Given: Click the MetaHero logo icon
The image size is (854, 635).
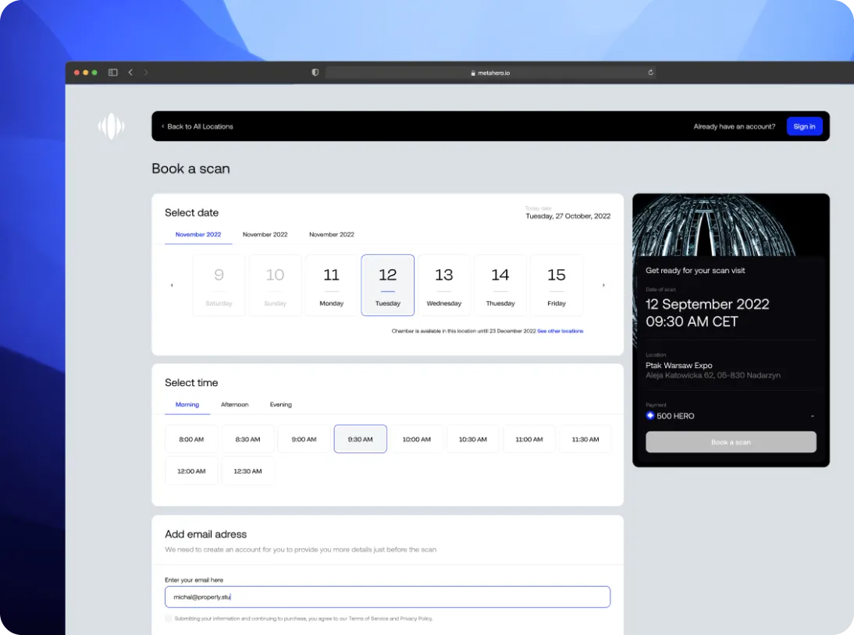Looking at the screenshot, I should coord(111,126).
